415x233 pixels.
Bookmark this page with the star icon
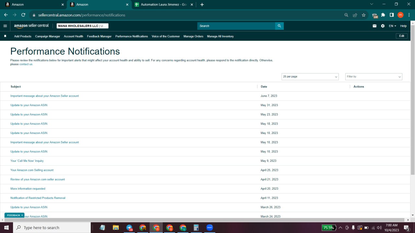(364, 15)
